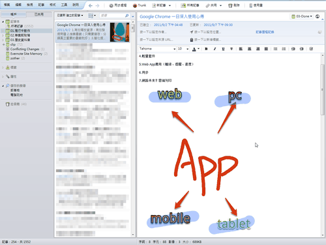Open the third menu bar item (View)
This screenshot has height=245, width=326.
(x=30, y=5)
